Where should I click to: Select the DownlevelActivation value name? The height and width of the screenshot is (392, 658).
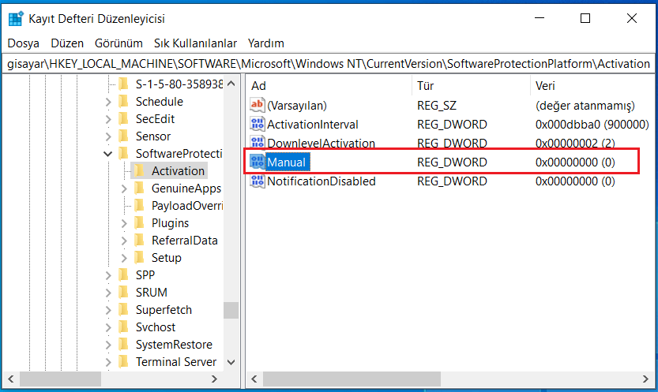click(321, 144)
